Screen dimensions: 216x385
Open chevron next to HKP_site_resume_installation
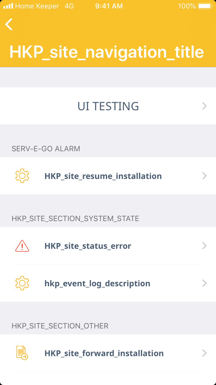point(204,176)
